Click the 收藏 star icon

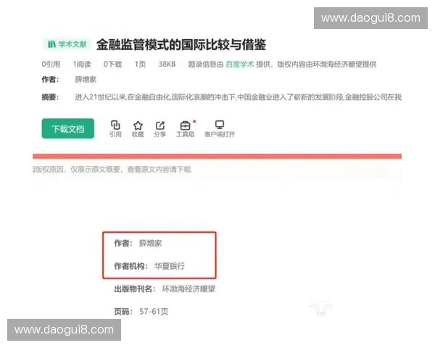138,125
